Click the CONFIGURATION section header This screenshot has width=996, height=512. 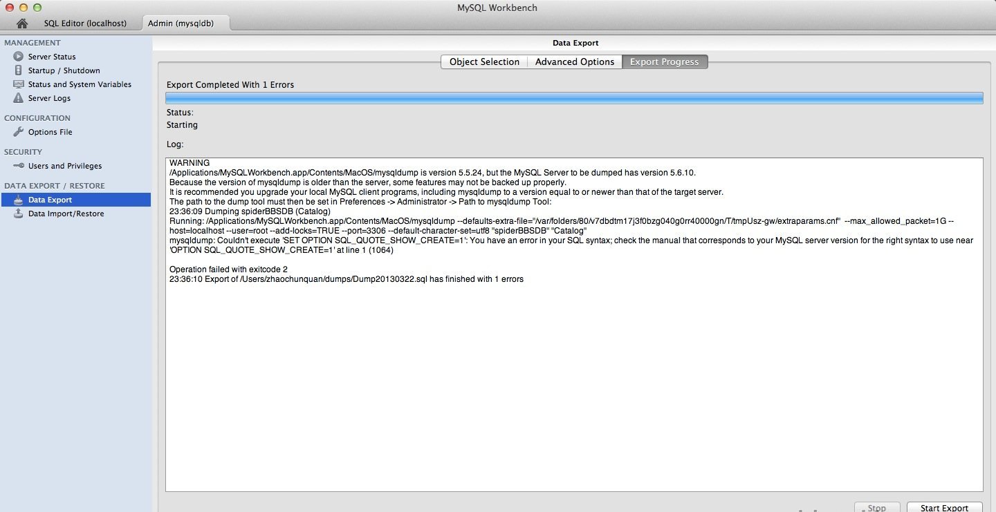point(37,118)
